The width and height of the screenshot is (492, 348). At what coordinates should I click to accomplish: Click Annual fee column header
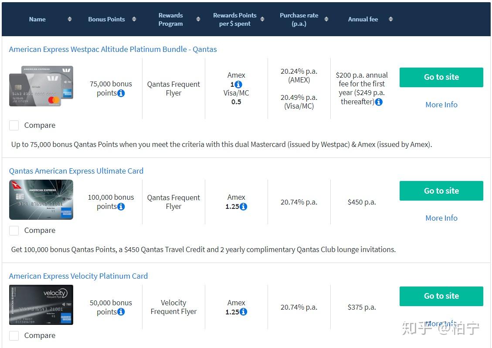(363, 19)
